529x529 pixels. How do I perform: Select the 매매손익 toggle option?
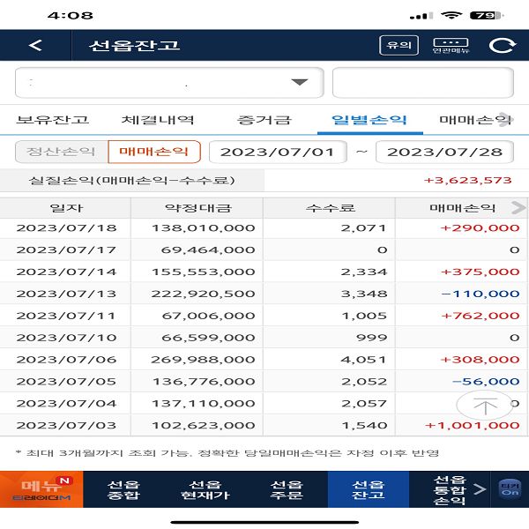[154, 152]
